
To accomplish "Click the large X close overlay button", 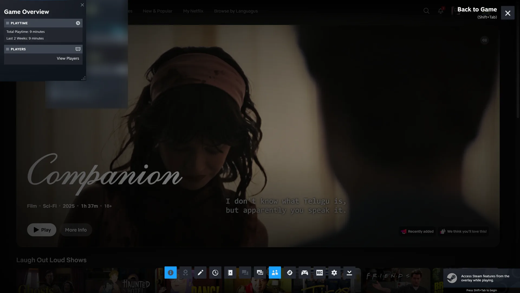I will (x=508, y=13).
